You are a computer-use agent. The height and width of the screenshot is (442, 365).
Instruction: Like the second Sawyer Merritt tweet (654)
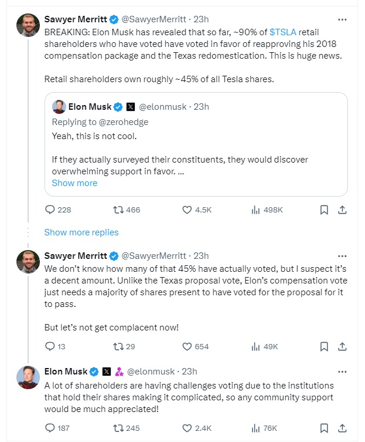point(187,346)
